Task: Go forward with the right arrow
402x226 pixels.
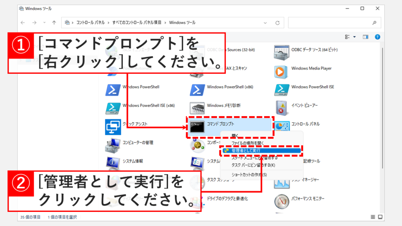Action: point(35,22)
